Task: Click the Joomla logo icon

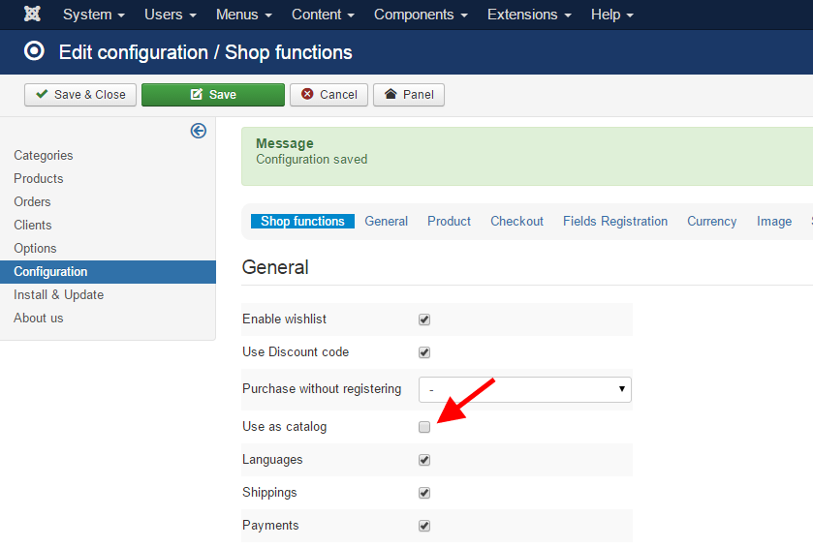Action: [x=32, y=15]
